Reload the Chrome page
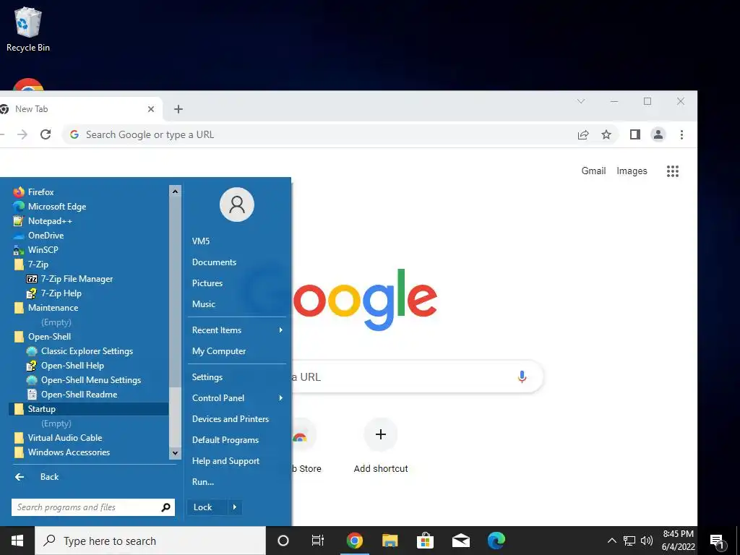Image resolution: width=740 pixels, height=555 pixels. (46, 134)
